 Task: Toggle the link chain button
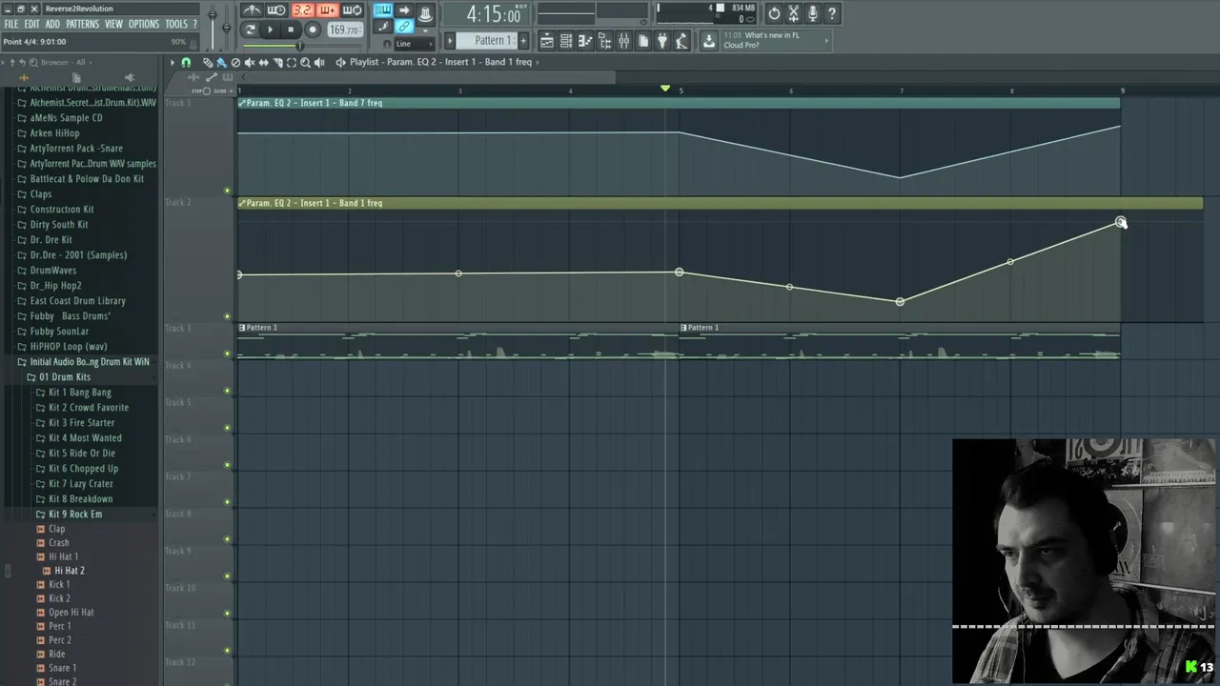pos(404,27)
